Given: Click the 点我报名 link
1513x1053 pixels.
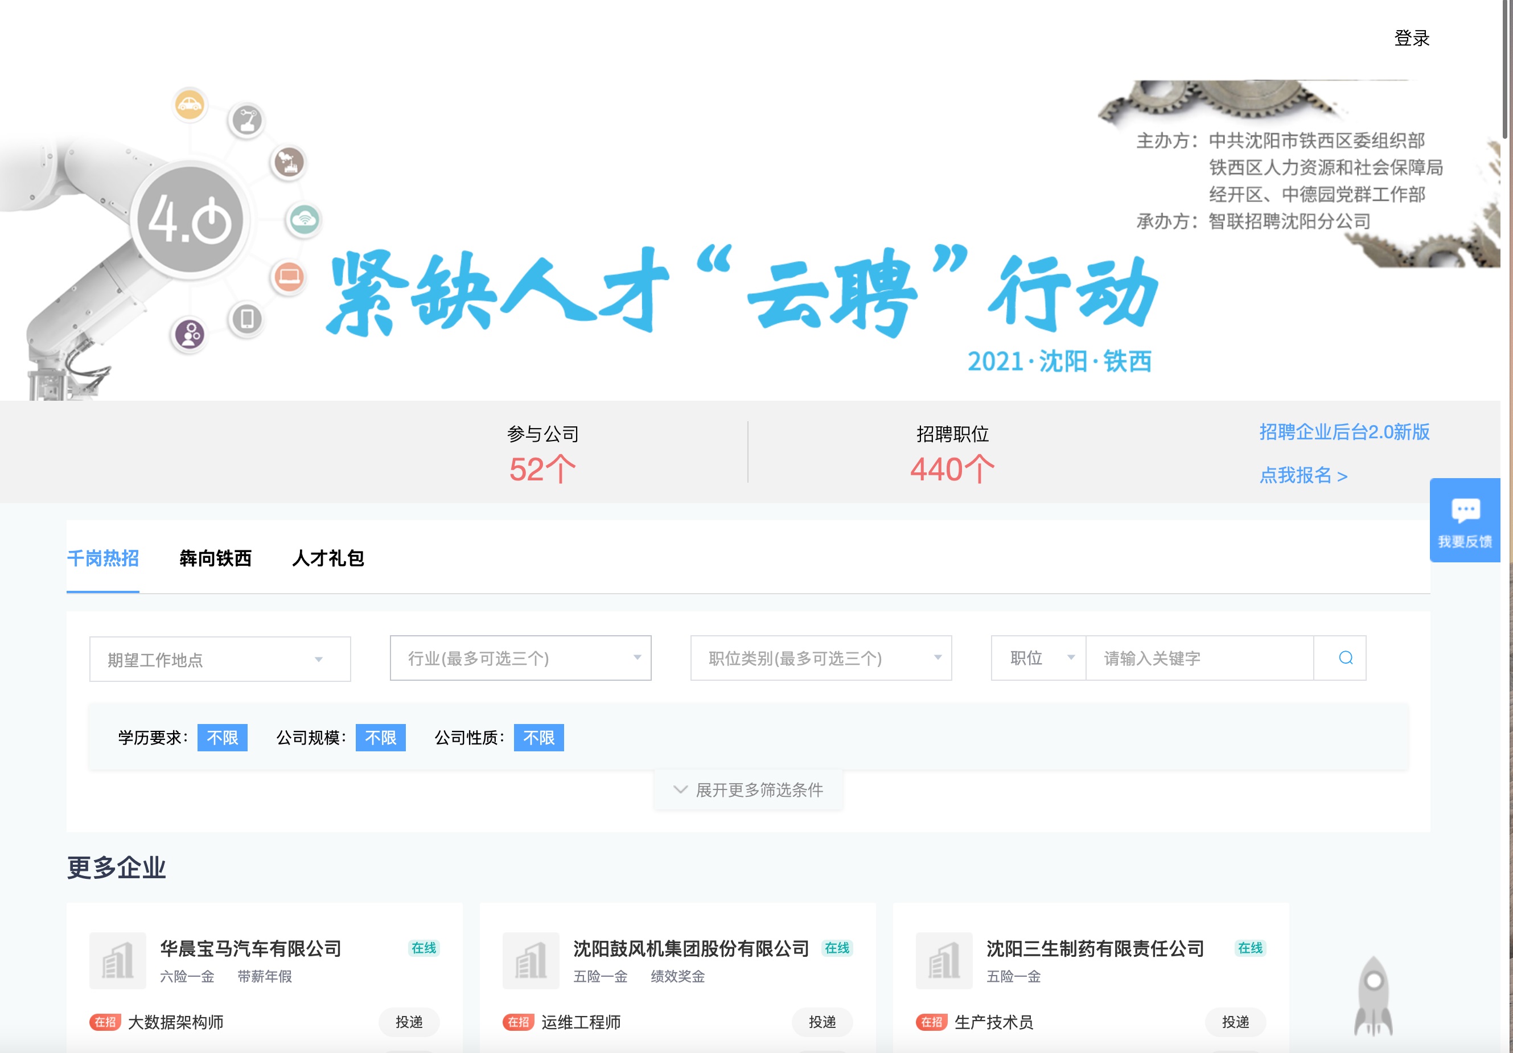Looking at the screenshot, I should tap(1303, 475).
